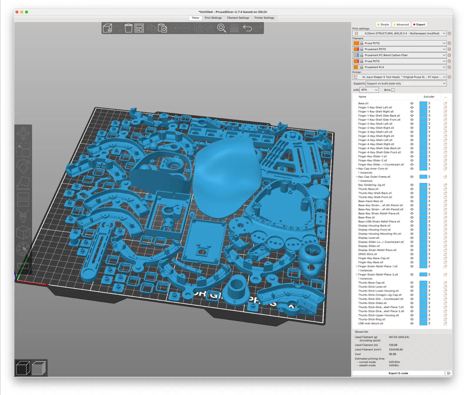The height and width of the screenshot is (395, 466).
Task: Click the Delete all (trash) icon
Action: pyautogui.click(x=129, y=28)
